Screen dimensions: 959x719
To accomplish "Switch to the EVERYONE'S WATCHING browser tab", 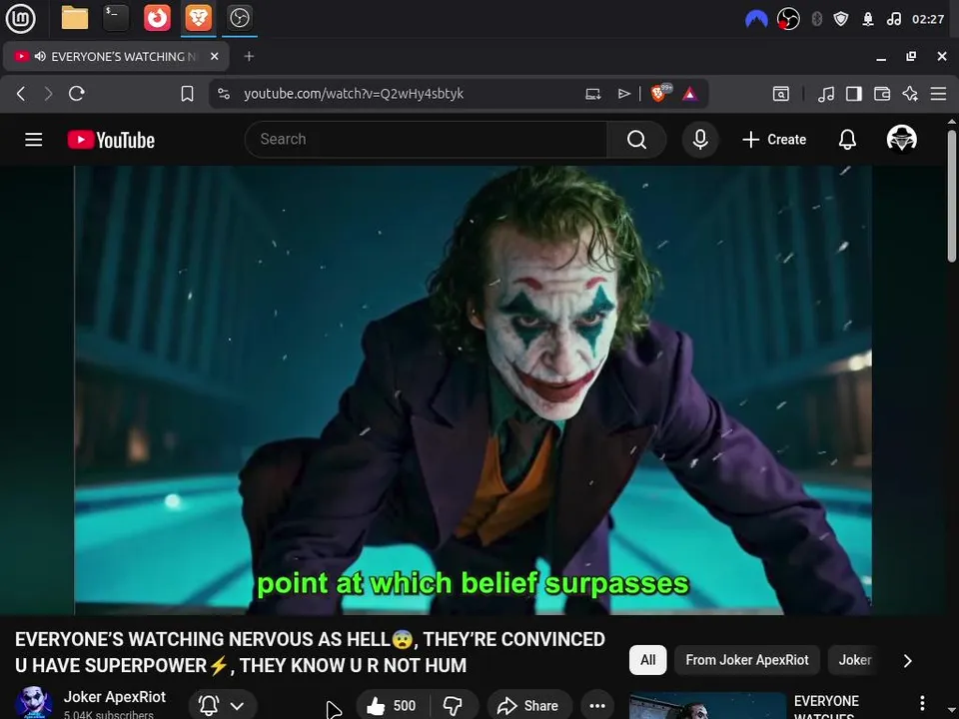I will pyautogui.click(x=116, y=56).
